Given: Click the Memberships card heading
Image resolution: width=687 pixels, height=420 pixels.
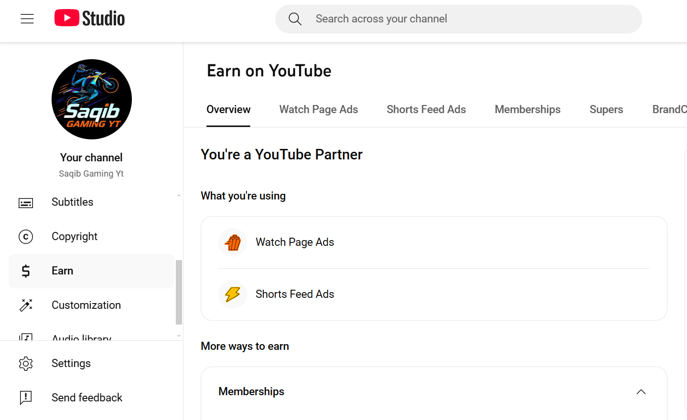Looking at the screenshot, I should click(251, 392).
